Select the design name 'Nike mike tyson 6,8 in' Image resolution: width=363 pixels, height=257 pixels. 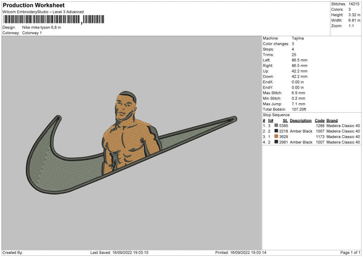pyautogui.click(x=42, y=27)
